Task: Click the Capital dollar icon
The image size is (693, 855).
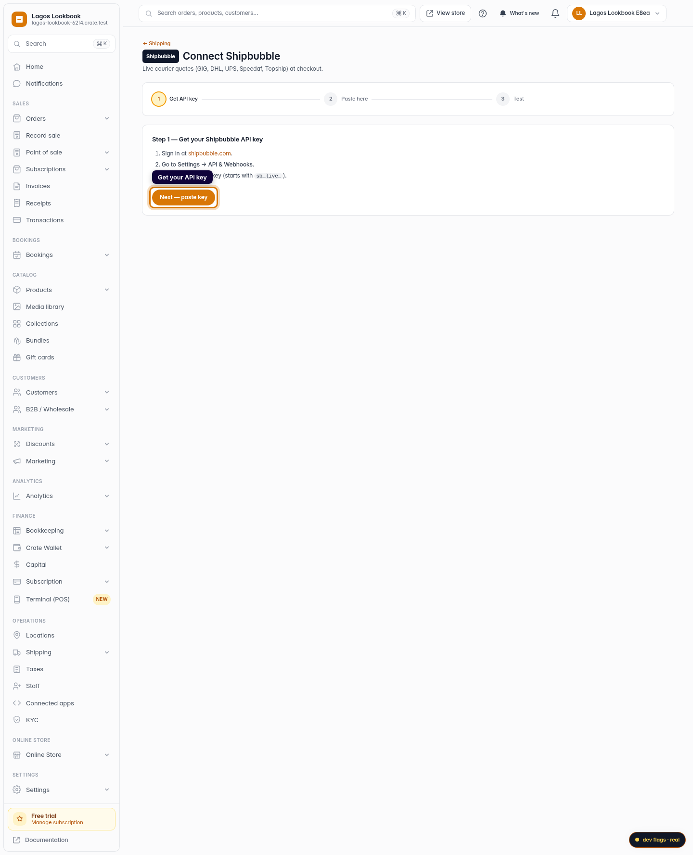Action: coord(17,565)
